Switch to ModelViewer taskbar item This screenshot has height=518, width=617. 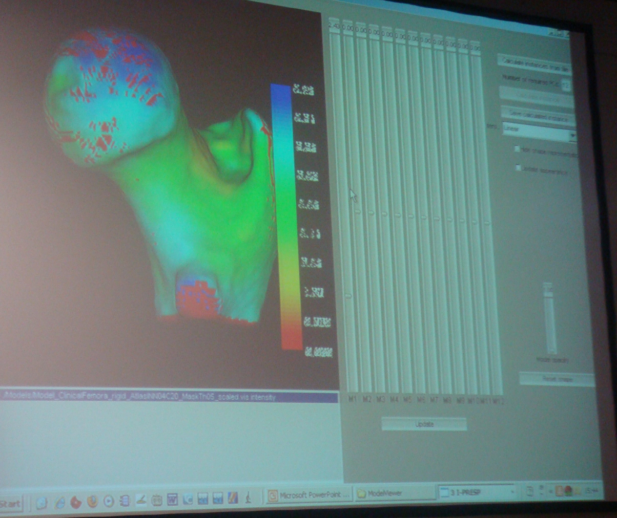394,493
